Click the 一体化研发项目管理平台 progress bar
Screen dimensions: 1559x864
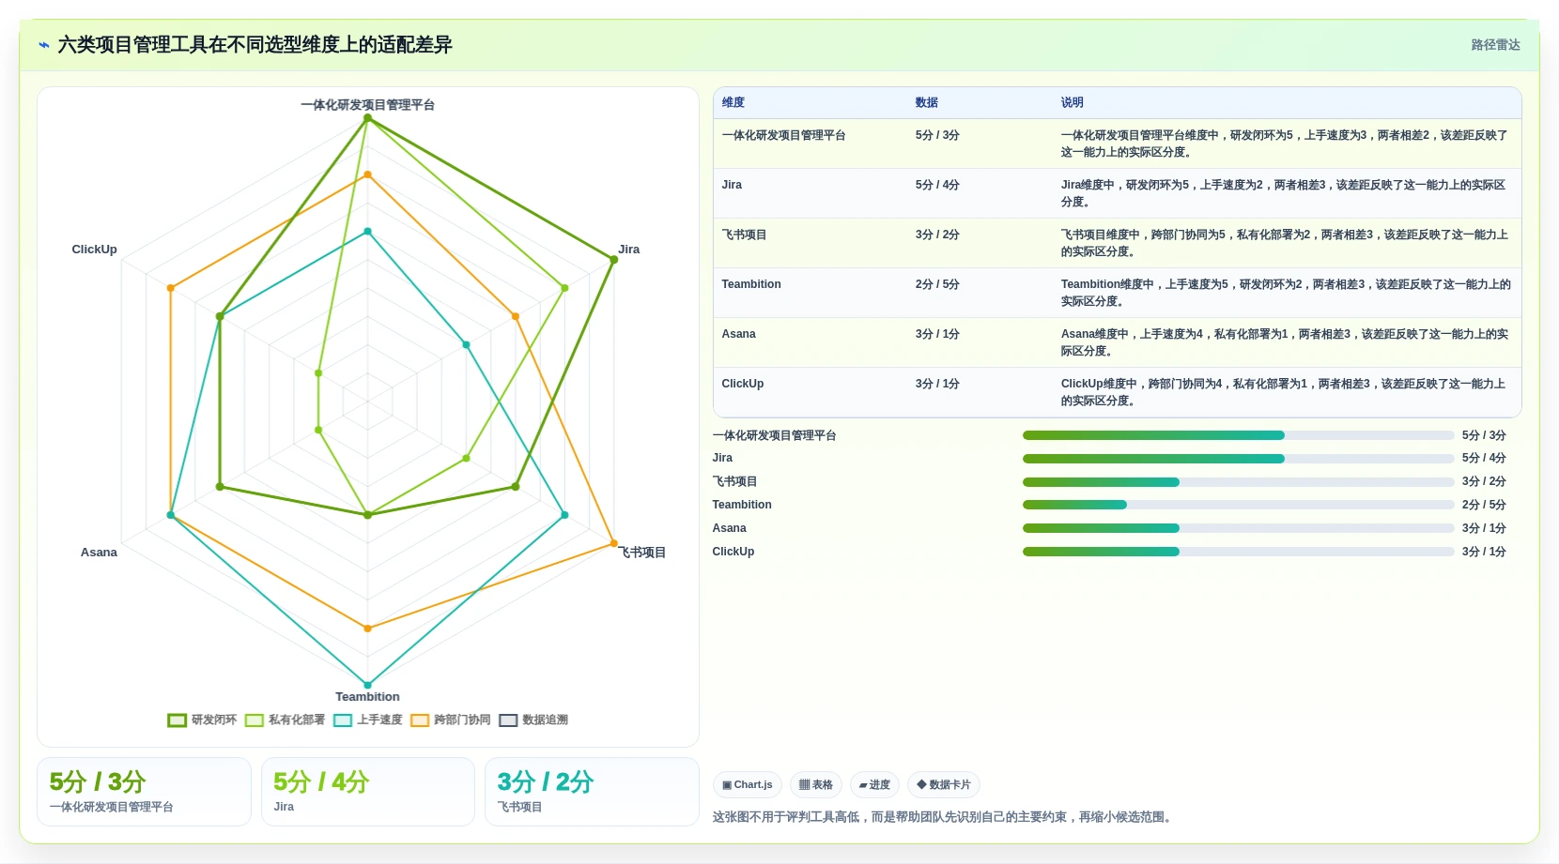click(x=1238, y=435)
